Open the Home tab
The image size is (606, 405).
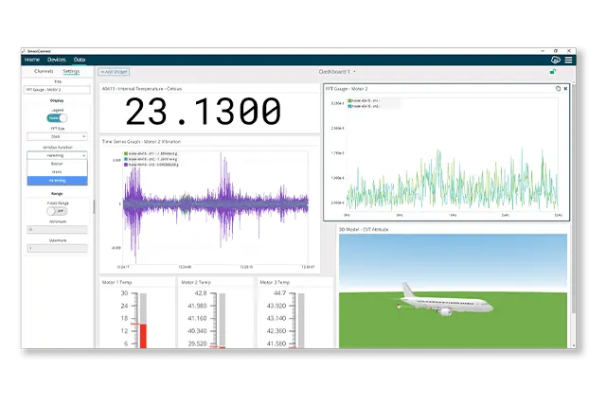(x=31, y=60)
